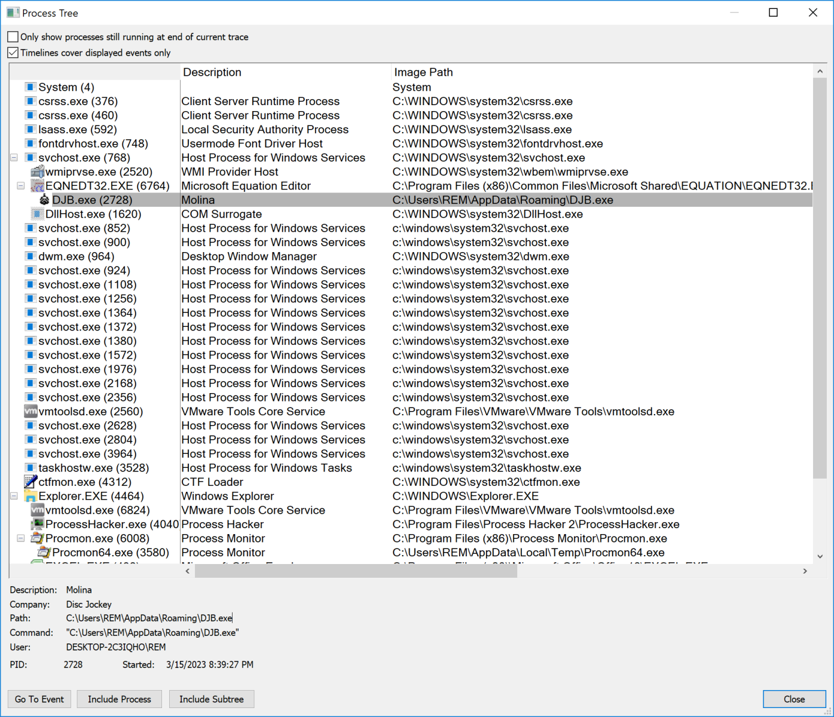This screenshot has width=834, height=717.
Task: Click the Include Subtree button
Action: tap(211, 699)
